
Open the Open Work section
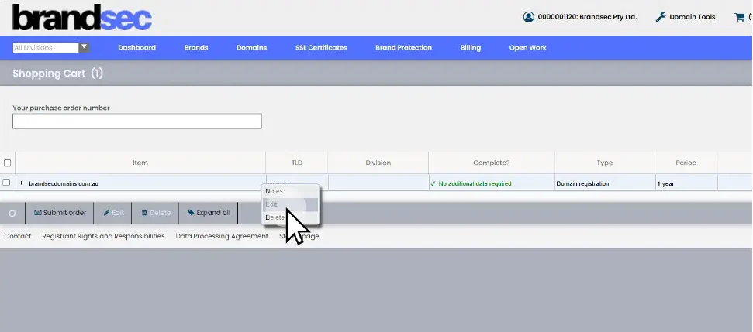pos(528,47)
